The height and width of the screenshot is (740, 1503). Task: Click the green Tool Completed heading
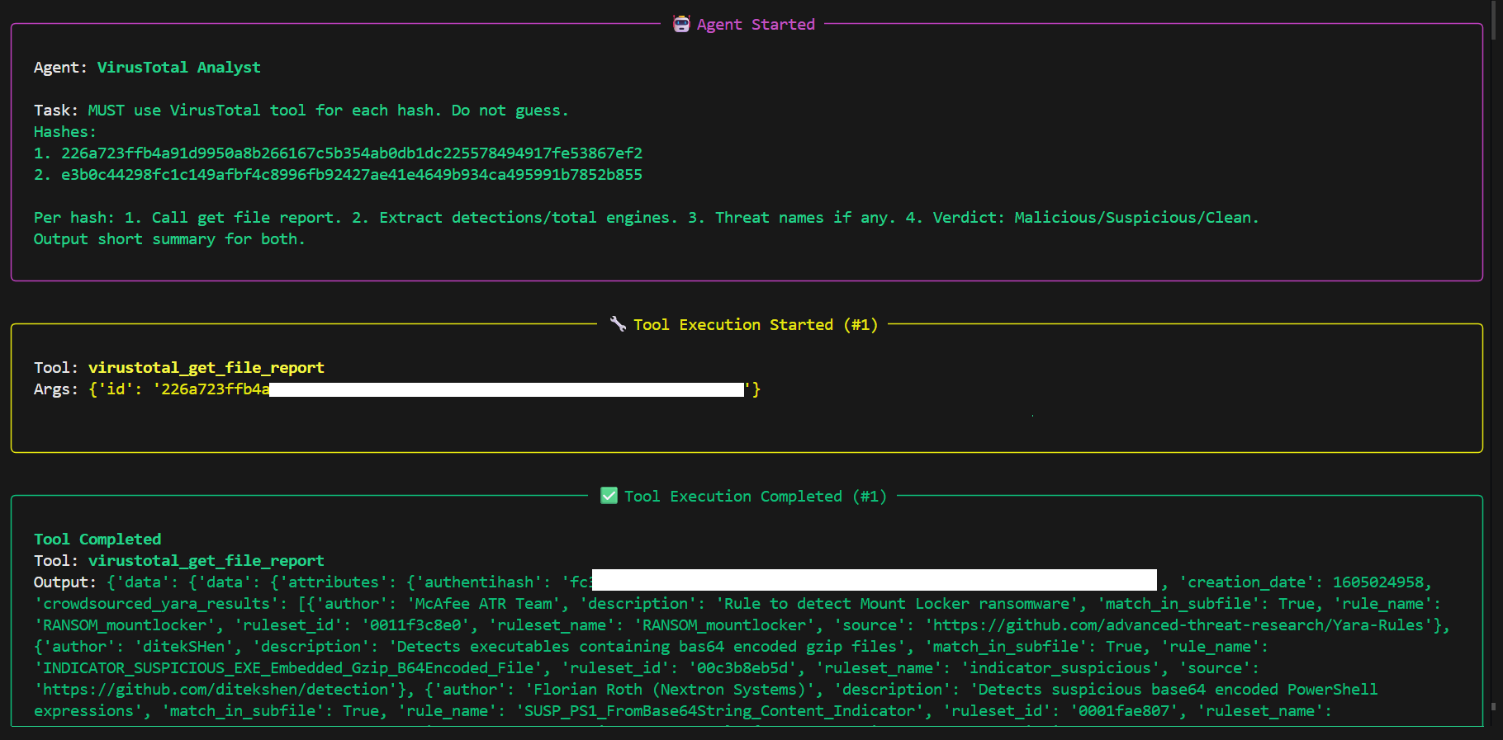click(97, 540)
